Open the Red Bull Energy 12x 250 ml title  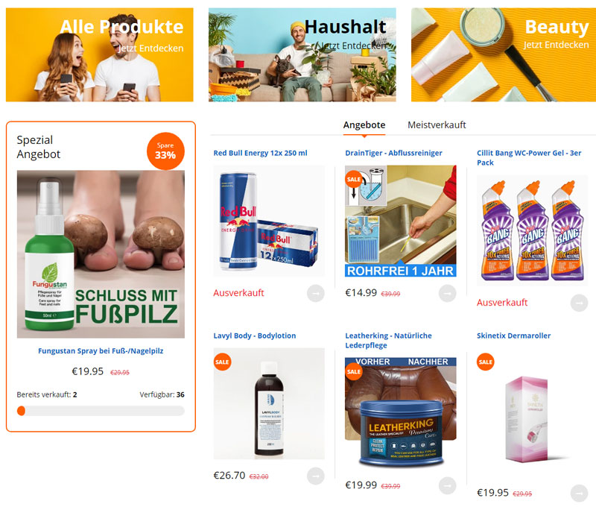point(260,153)
